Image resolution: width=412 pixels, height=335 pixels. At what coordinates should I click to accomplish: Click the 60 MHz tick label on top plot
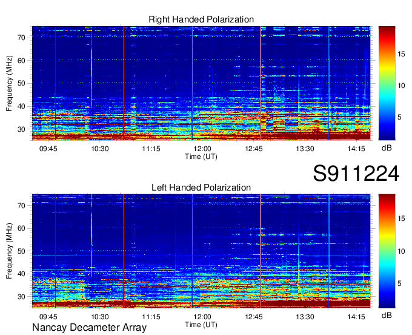click(22, 61)
